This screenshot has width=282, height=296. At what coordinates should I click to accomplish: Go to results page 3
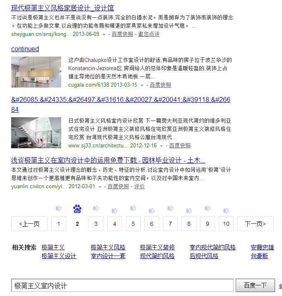coord(96,224)
